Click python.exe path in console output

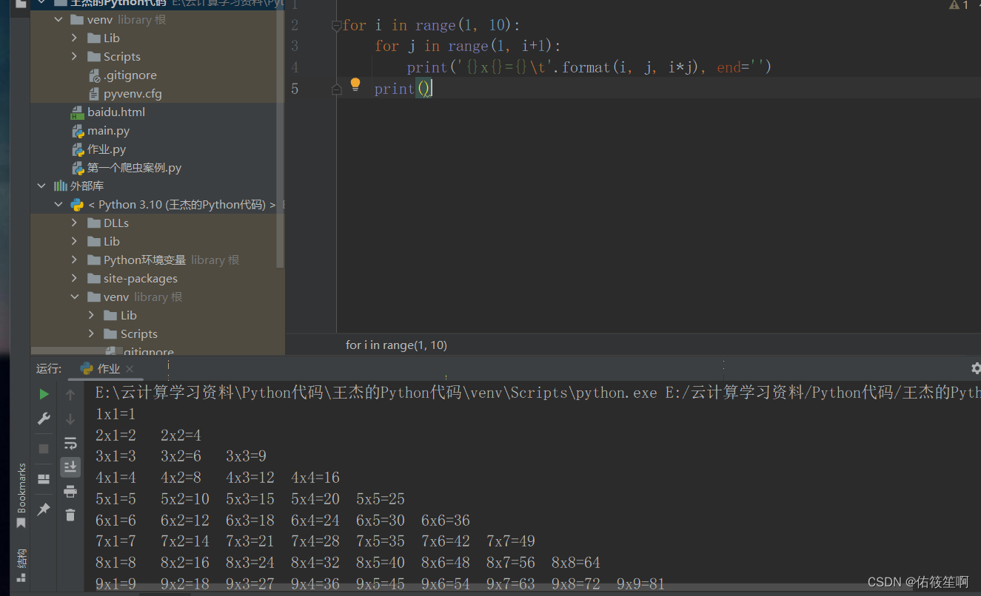pyautogui.click(x=376, y=393)
